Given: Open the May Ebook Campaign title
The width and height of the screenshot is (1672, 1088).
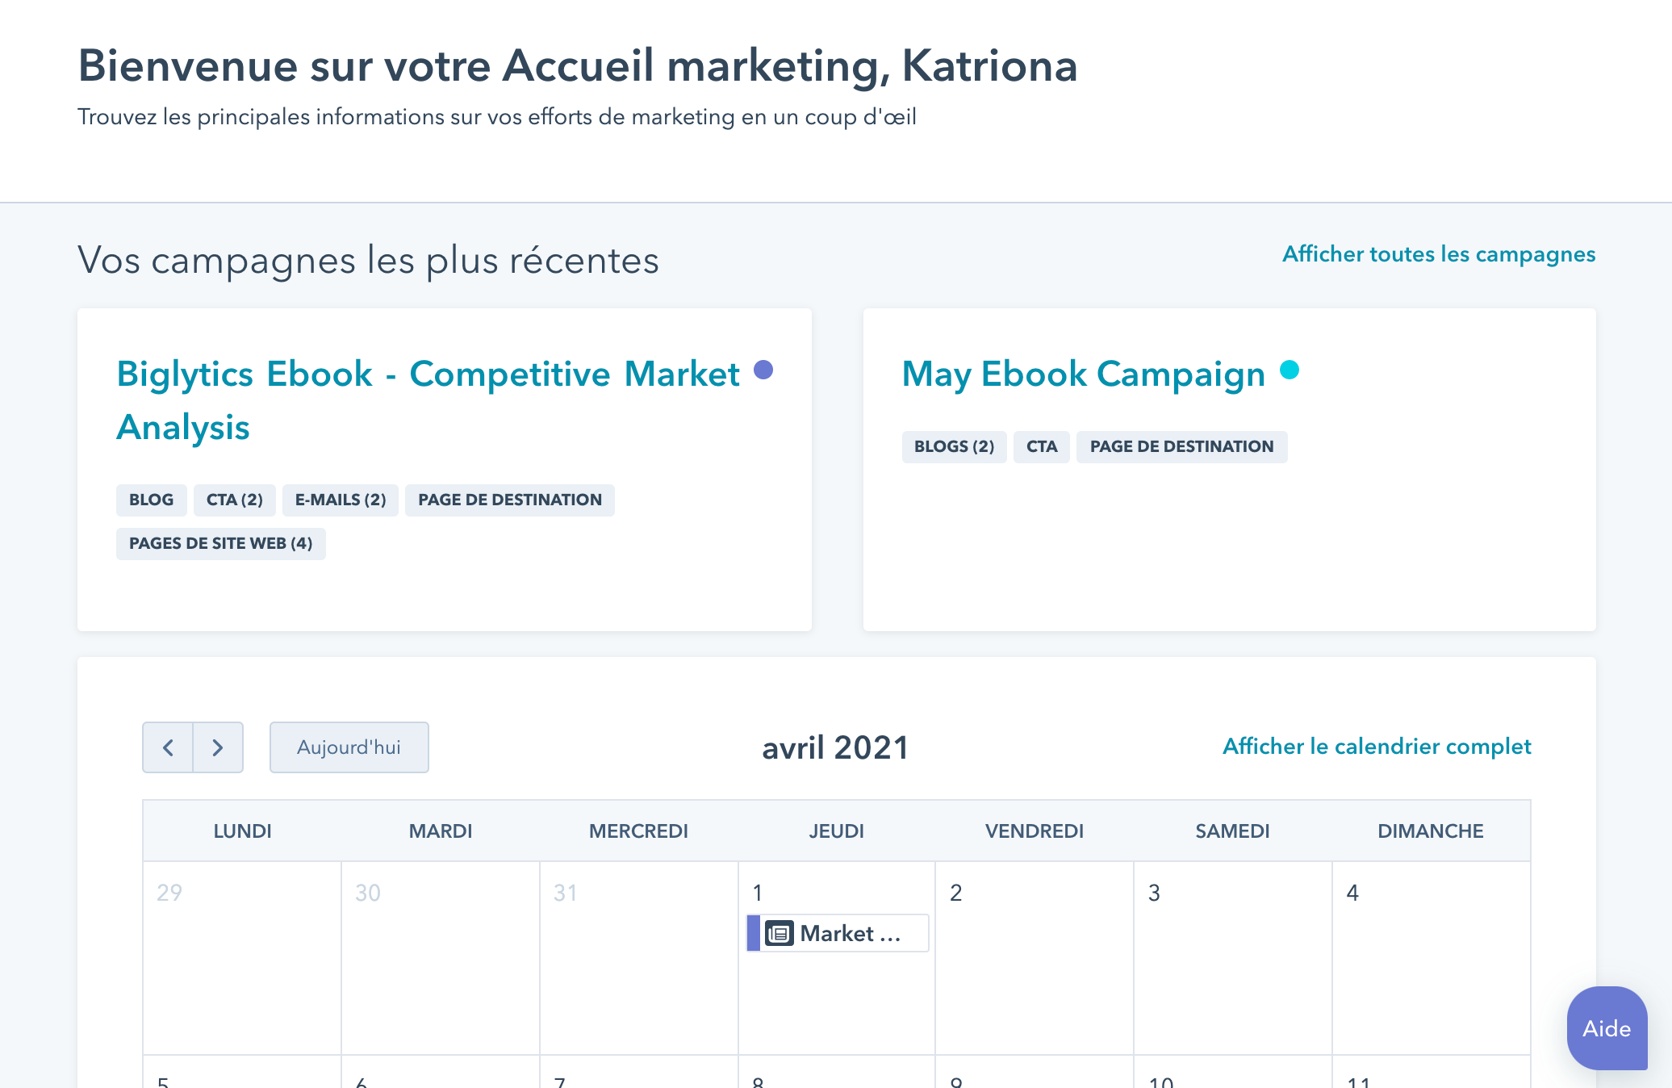Looking at the screenshot, I should pos(1083,375).
